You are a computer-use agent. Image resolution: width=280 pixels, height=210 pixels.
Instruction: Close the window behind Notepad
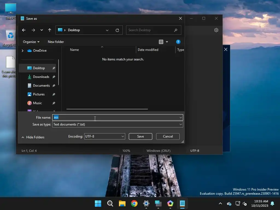click(x=226, y=49)
